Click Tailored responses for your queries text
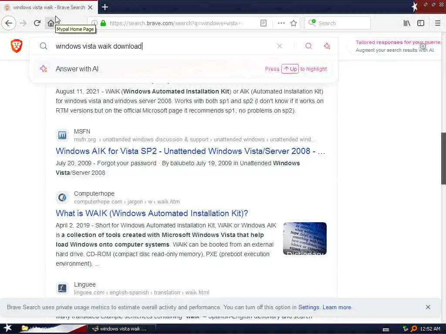Image resolution: width=446 pixels, height=334 pixels. [x=399, y=42]
